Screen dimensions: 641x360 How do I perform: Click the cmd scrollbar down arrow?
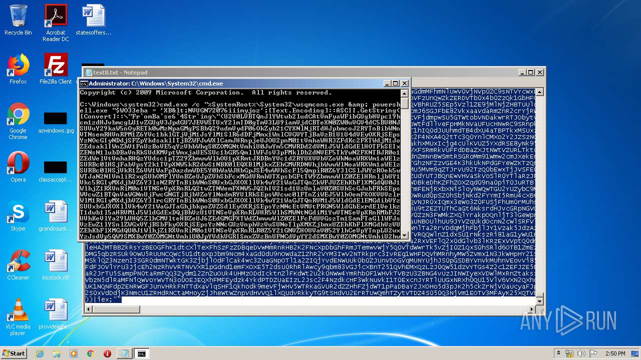click(405, 235)
